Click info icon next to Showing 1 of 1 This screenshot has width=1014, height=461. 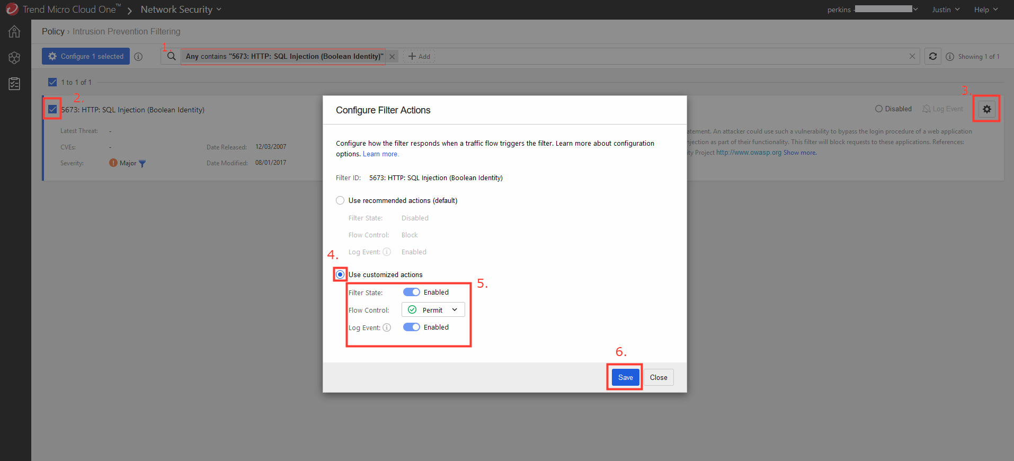(x=950, y=57)
